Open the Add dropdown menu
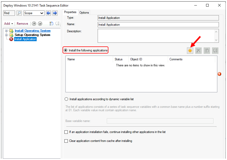This screenshot has width=227, height=160. 9,24
